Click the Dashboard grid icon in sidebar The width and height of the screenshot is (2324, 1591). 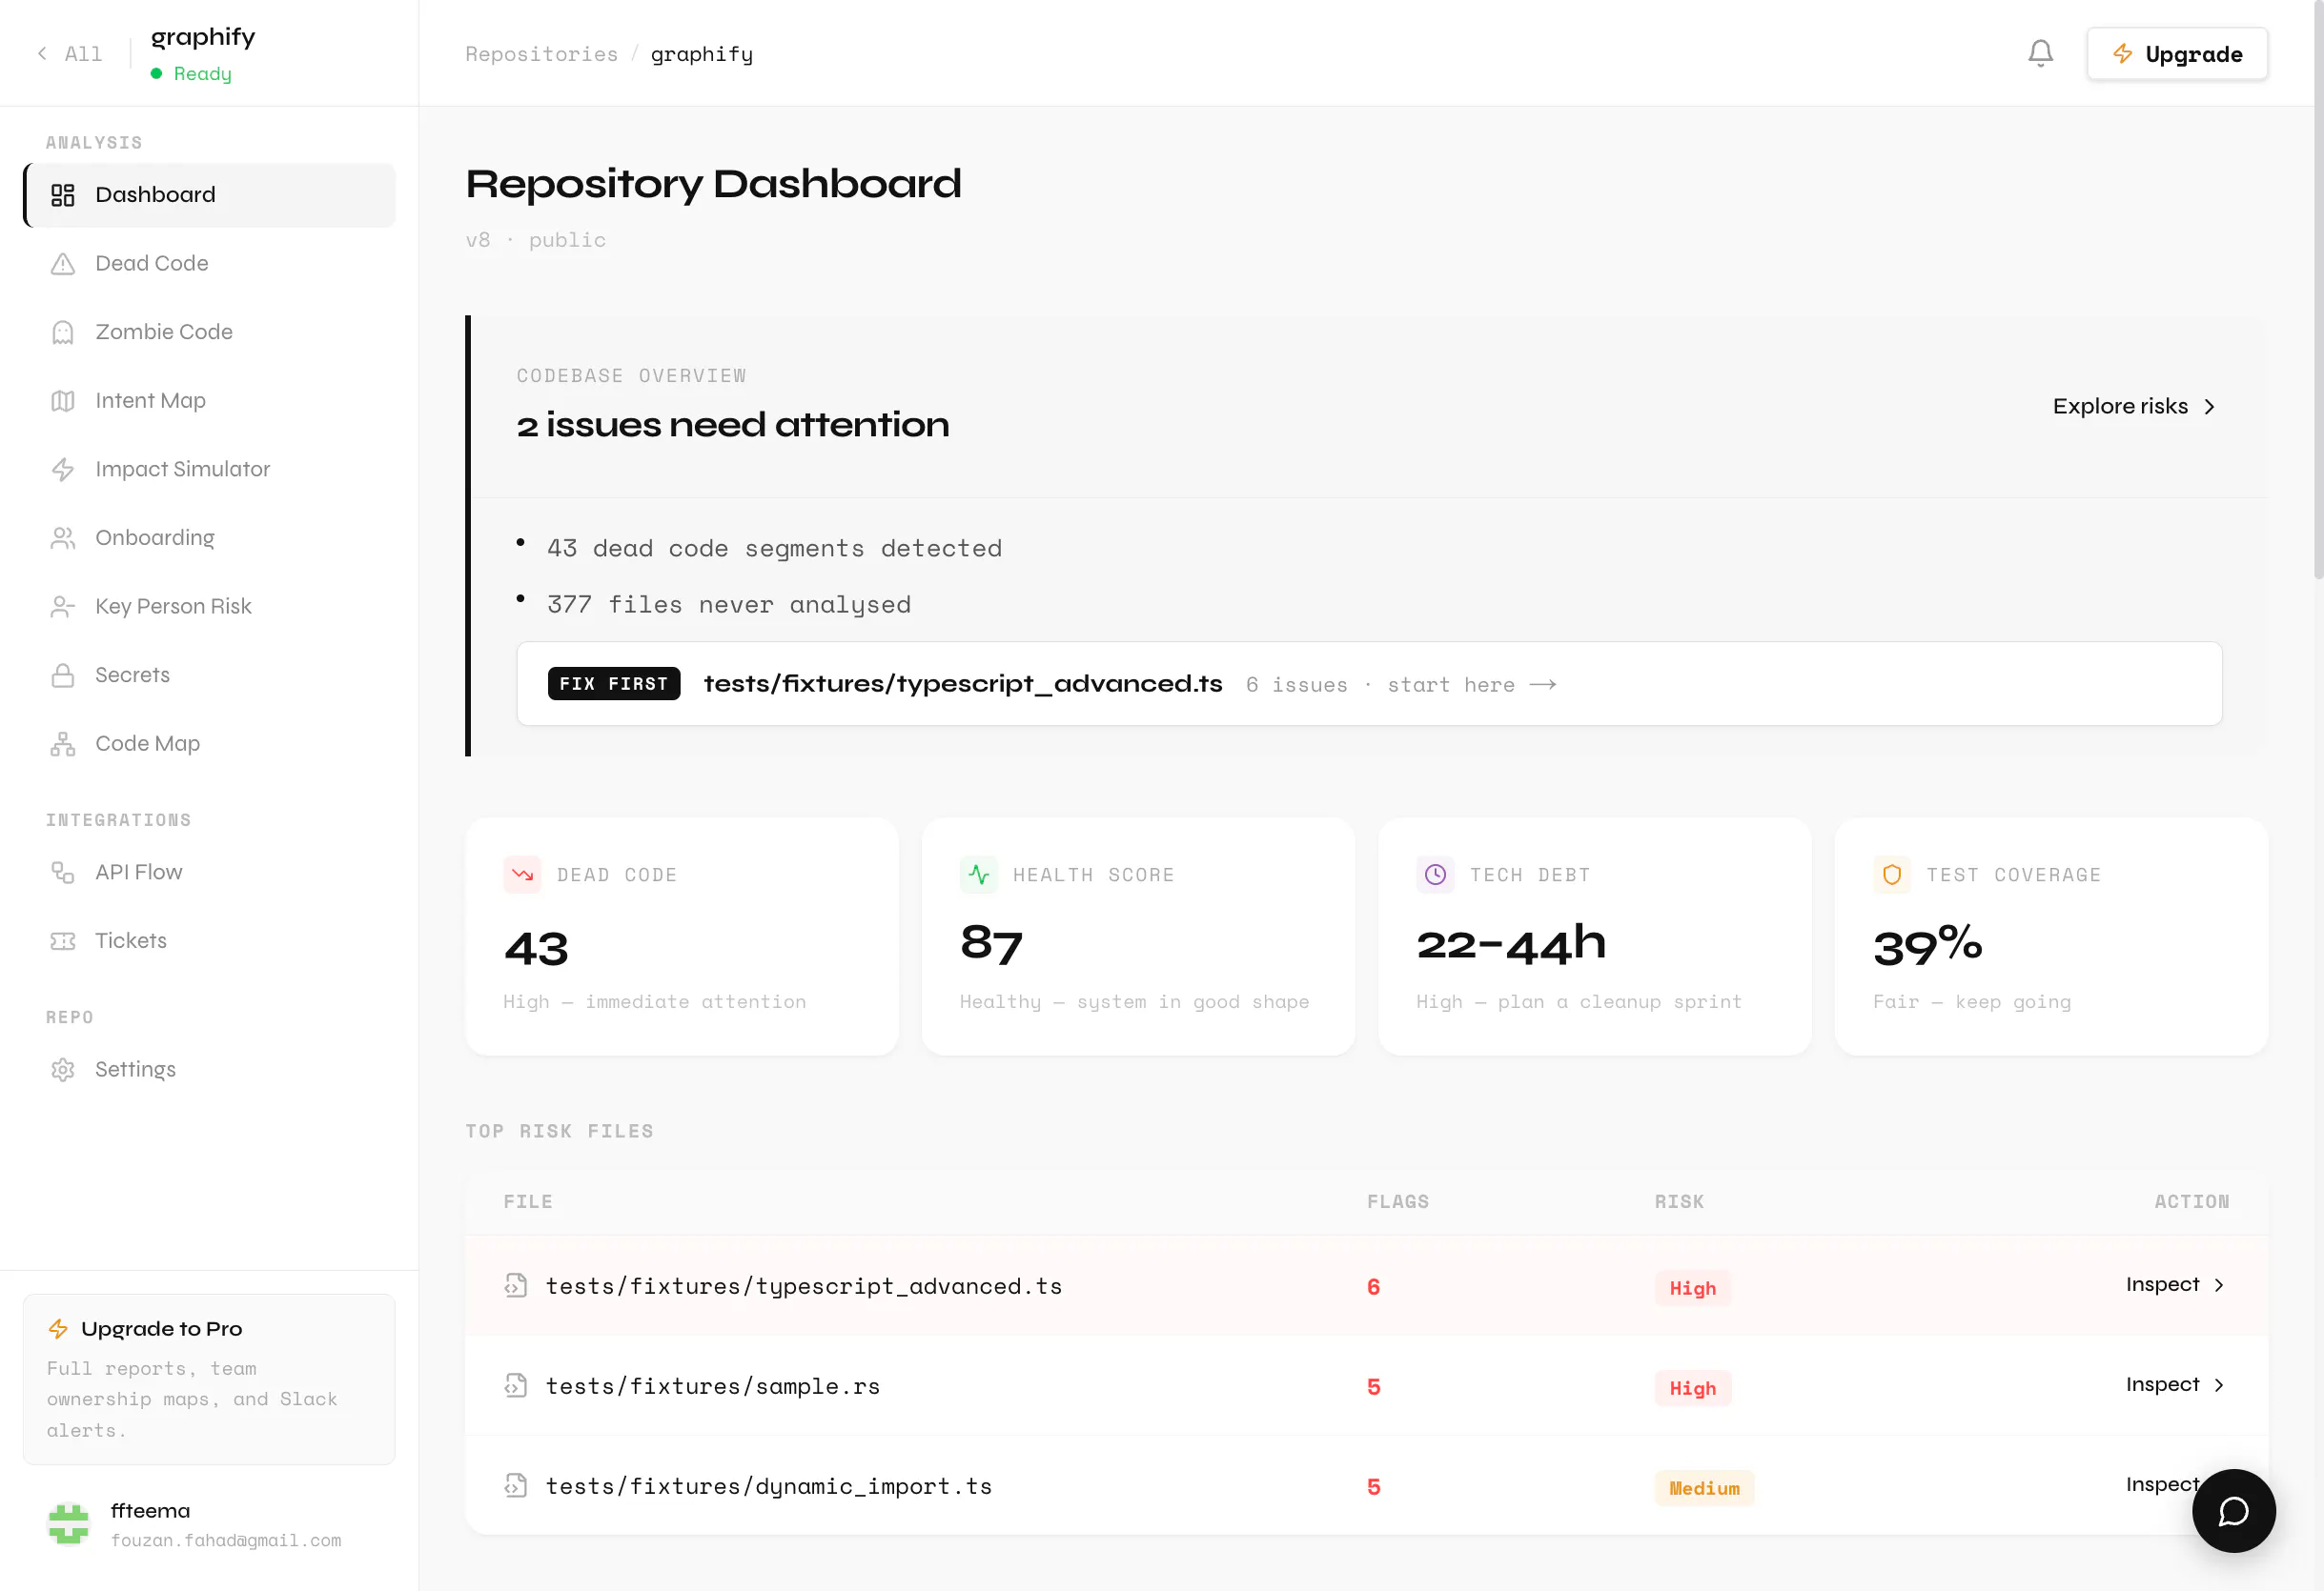(63, 195)
